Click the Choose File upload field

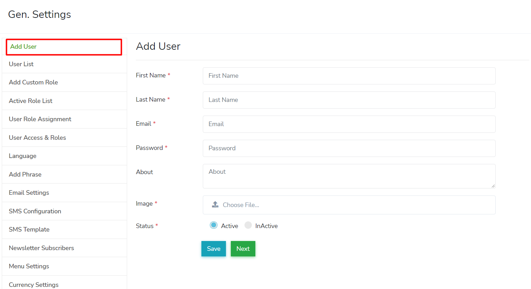click(349, 205)
